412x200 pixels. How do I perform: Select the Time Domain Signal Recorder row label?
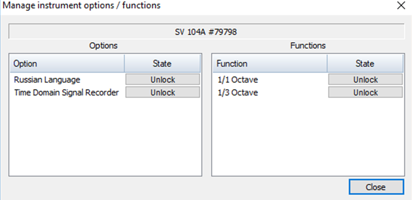pos(66,92)
